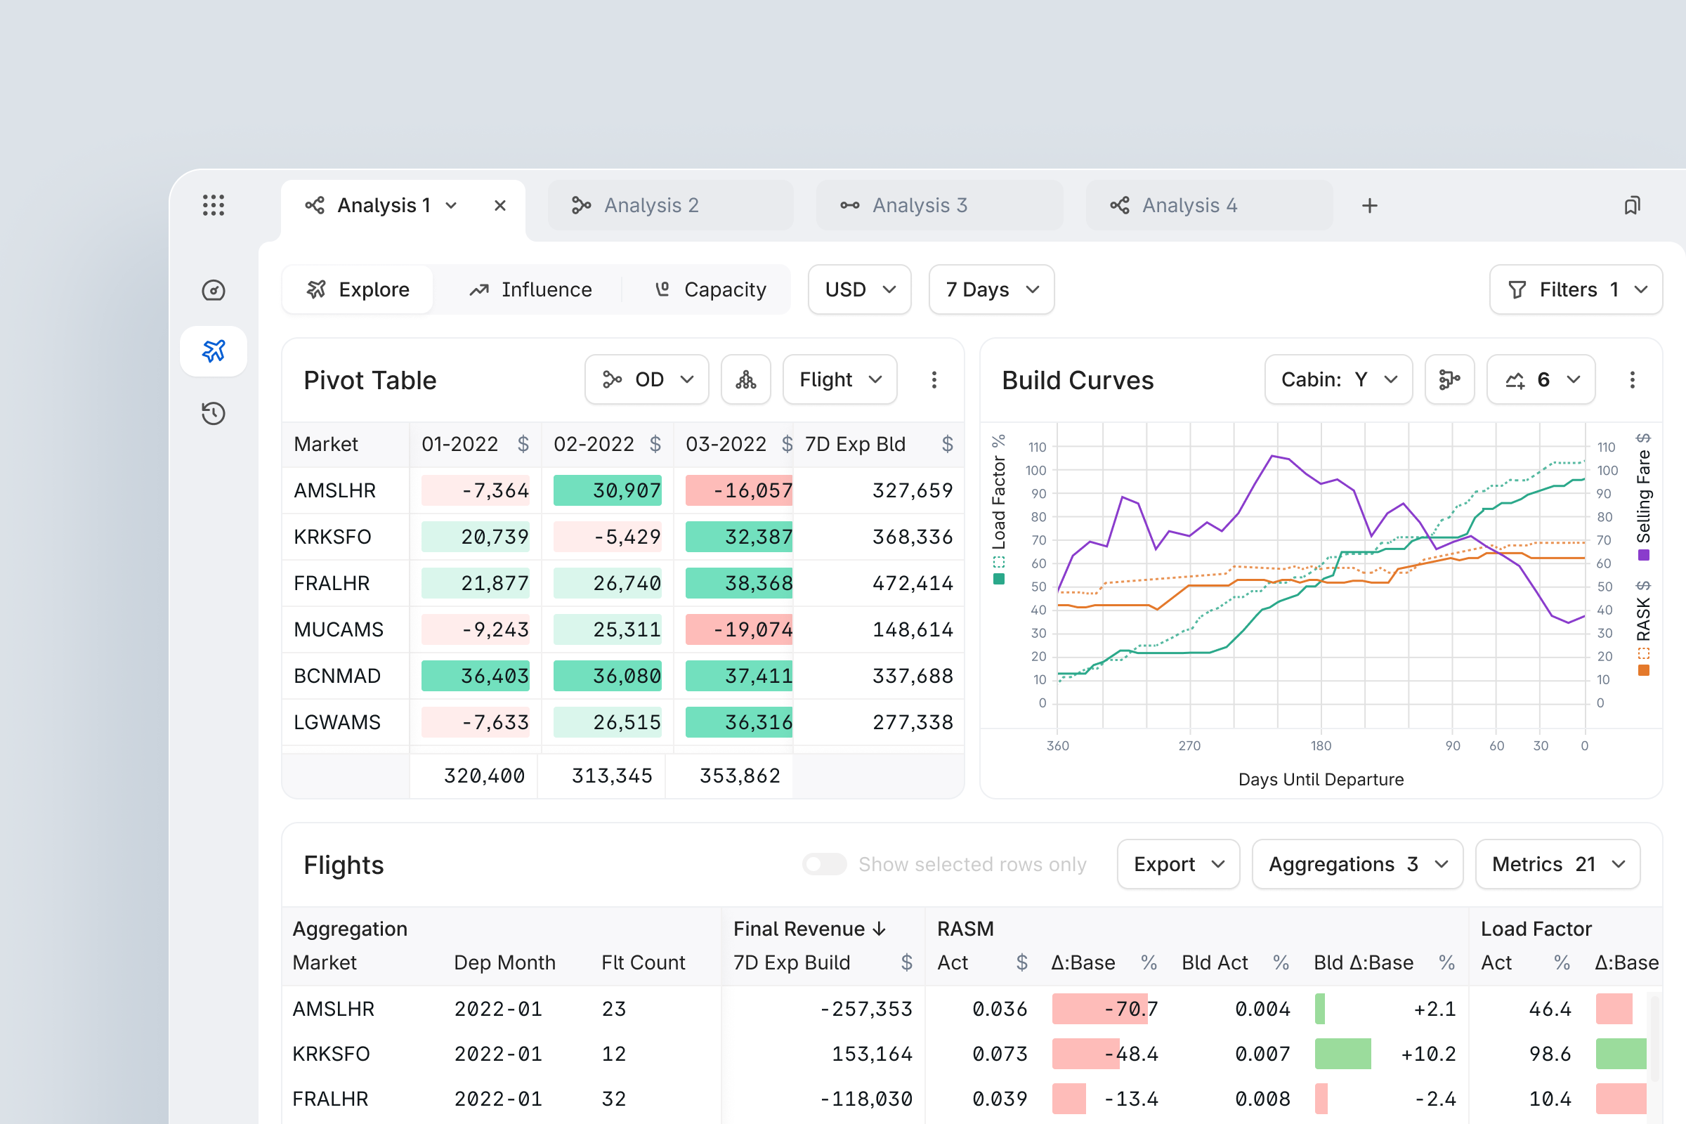
Task: Open the Metrics 21 dropdown
Action: pos(1557,864)
